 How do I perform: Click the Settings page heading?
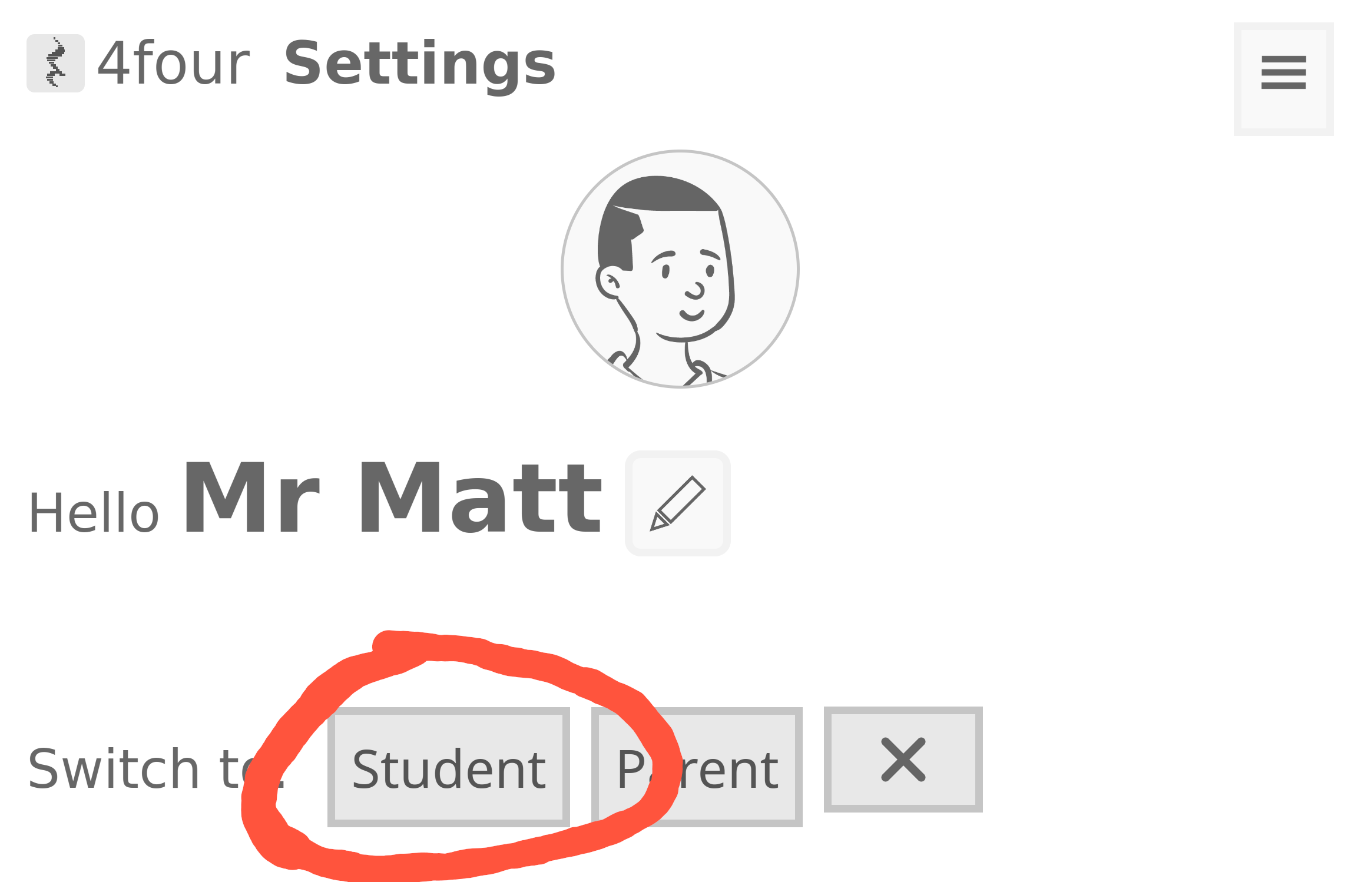tap(419, 64)
